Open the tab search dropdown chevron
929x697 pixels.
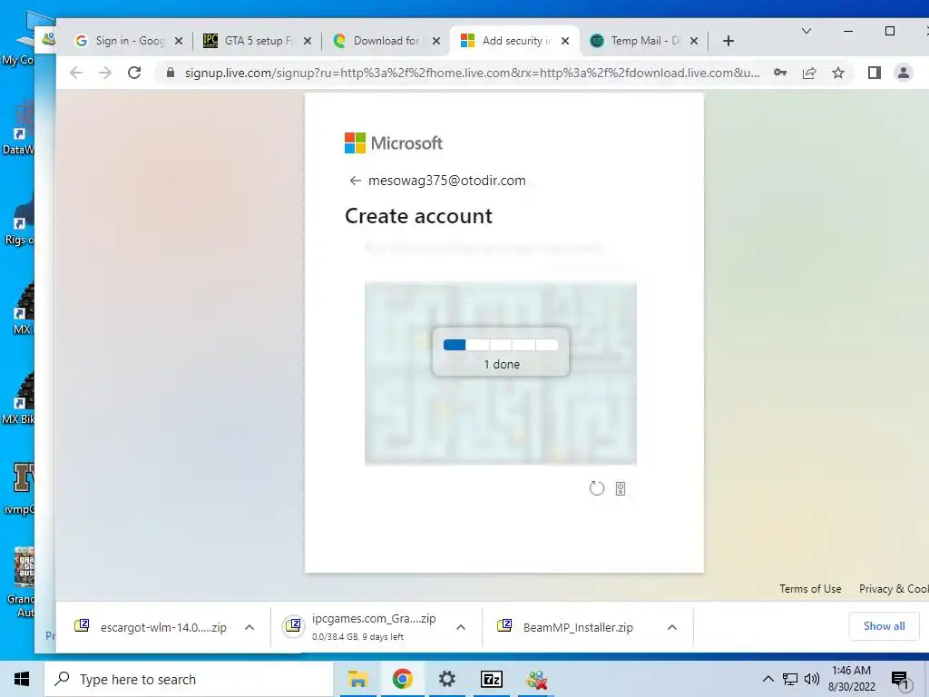tap(807, 31)
